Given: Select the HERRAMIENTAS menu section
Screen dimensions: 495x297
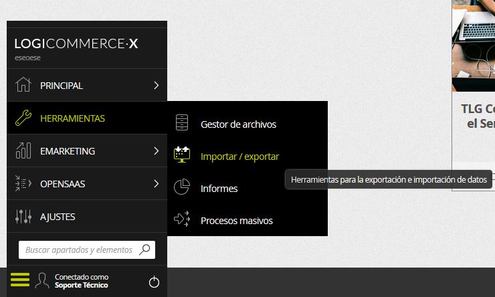Looking at the screenshot, I should click(x=87, y=118).
